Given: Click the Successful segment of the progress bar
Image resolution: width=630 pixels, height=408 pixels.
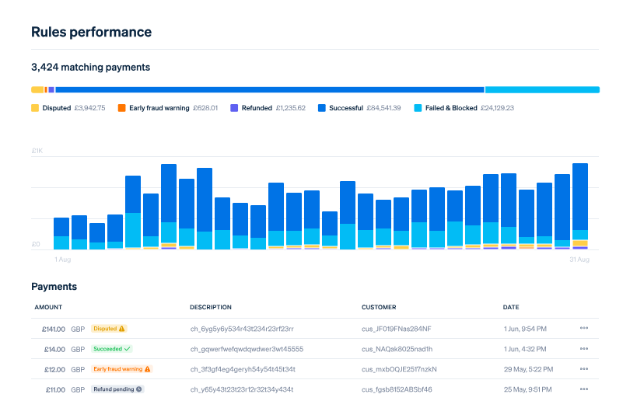Looking at the screenshot, I should [x=269, y=90].
